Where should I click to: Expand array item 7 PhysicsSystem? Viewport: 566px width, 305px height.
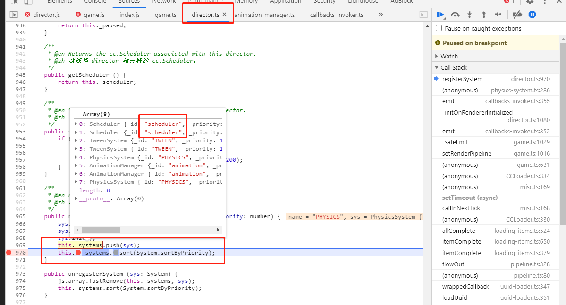(76, 181)
